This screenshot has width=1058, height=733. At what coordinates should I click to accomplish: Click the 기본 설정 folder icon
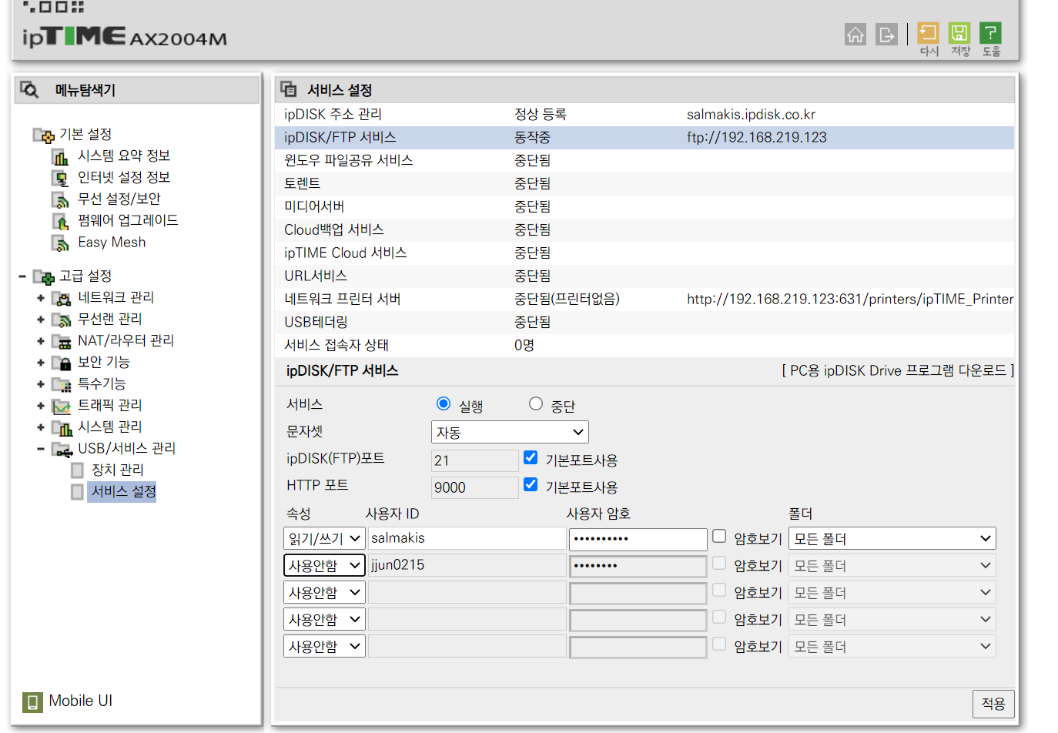coord(44,135)
